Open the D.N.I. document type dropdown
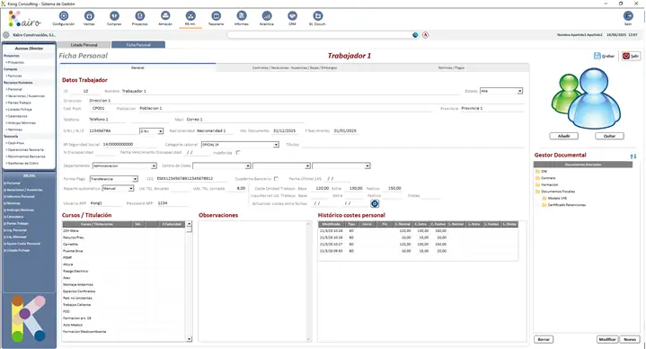 151,130
